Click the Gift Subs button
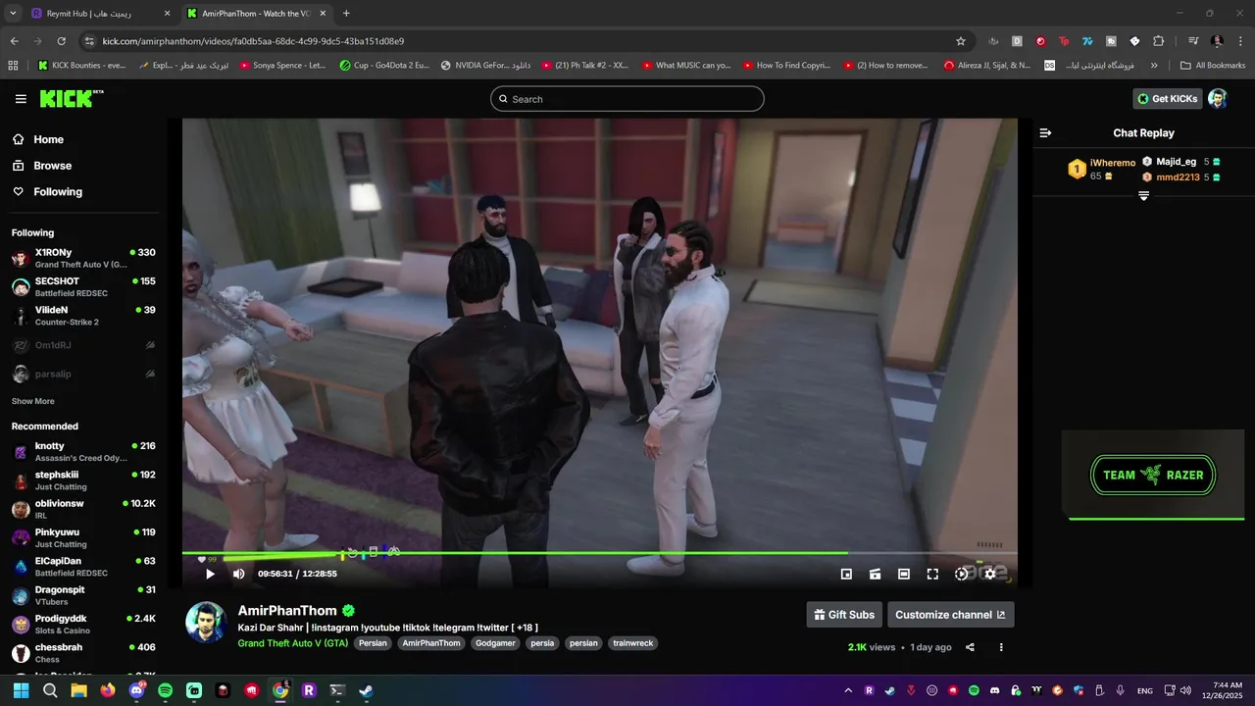 (844, 615)
